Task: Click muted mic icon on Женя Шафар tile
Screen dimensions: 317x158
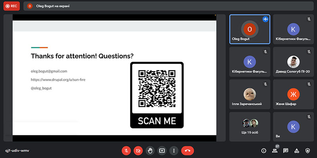Action: coord(309,84)
